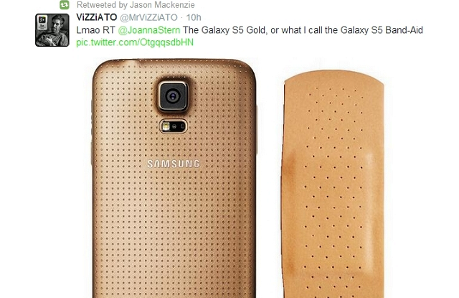Click the flash and sensor module below camera
Image resolution: width=459 pixels, height=298 pixels.
[174, 126]
